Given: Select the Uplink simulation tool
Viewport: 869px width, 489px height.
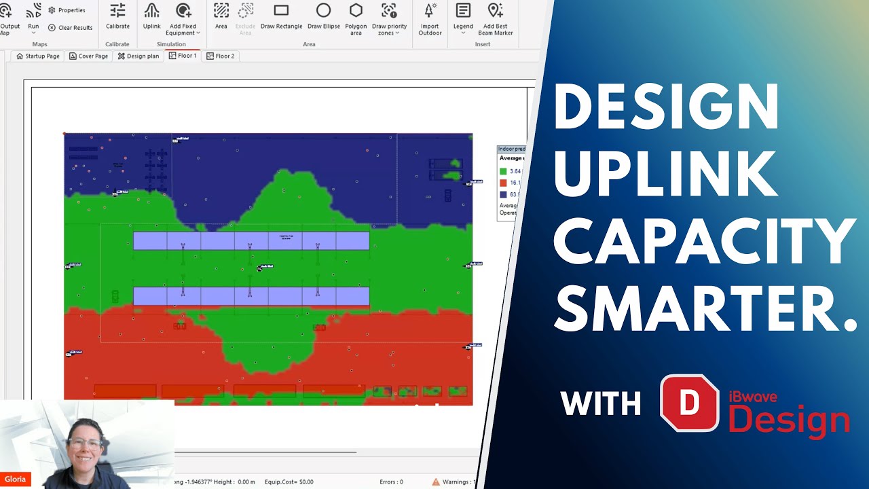Looking at the screenshot, I should pyautogui.click(x=151, y=16).
